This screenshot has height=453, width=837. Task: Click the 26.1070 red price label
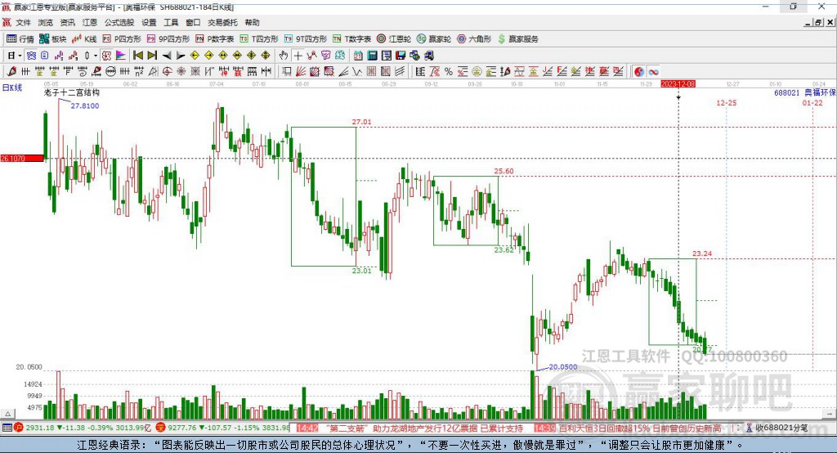(22, 158)
